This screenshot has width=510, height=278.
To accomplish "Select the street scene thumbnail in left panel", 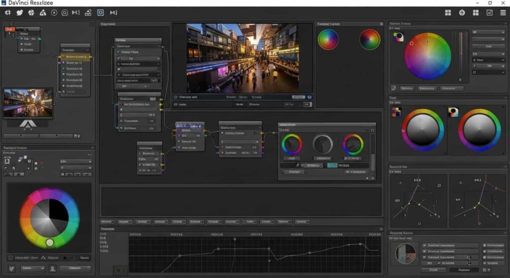I will pos(28,103).
